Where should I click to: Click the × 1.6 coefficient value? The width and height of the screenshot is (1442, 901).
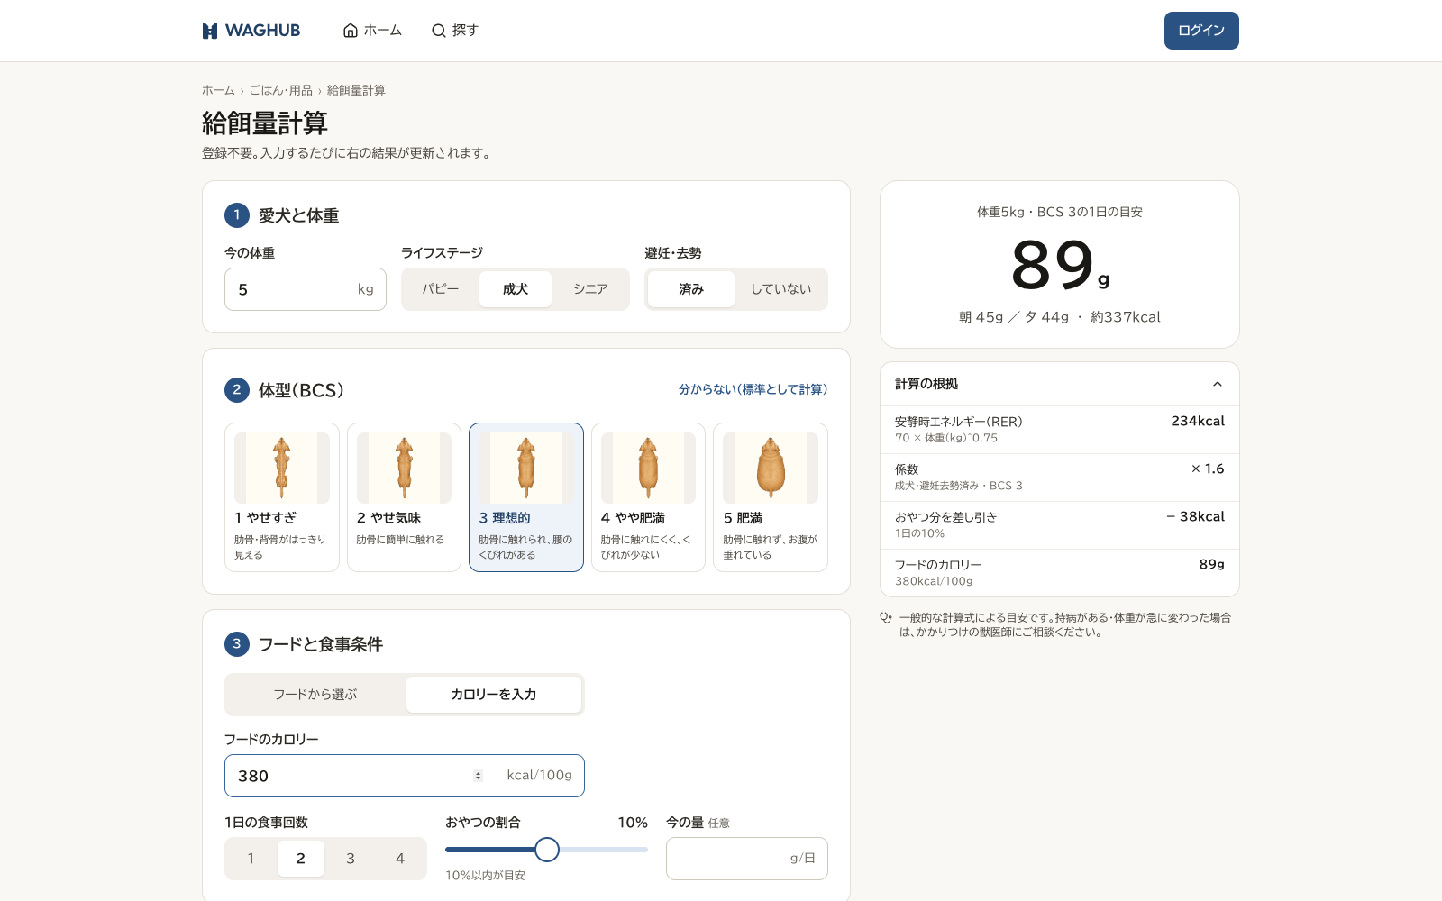pos(1208,469)
